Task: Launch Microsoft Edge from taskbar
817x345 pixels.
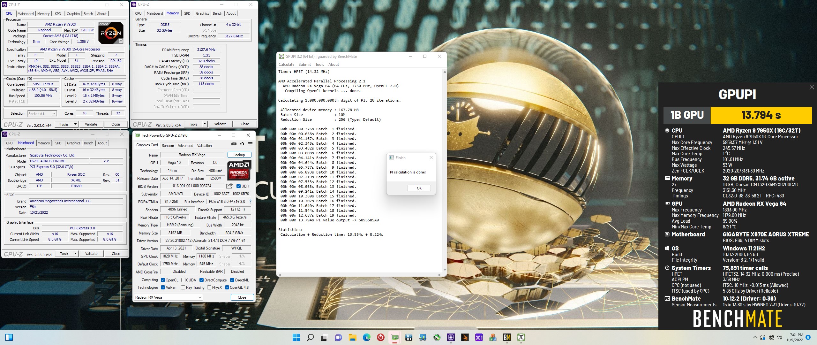Action: 366,337
